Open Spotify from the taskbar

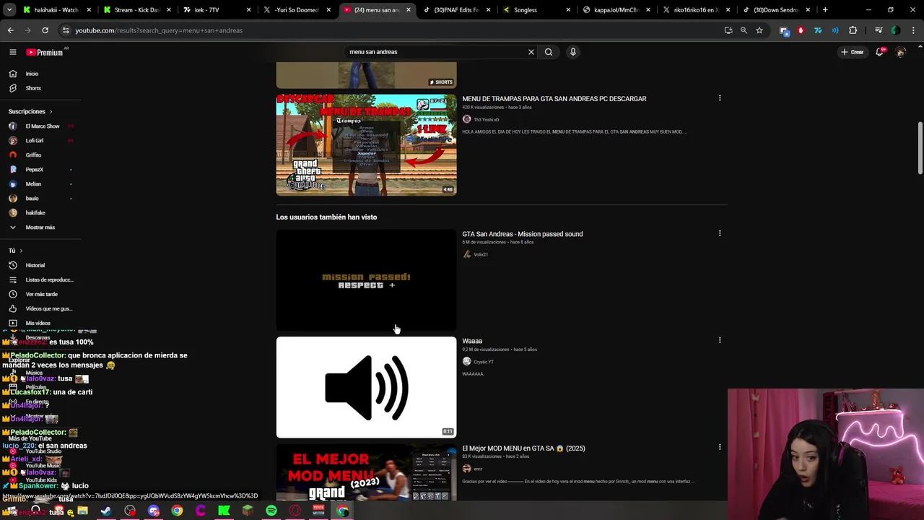(271, 511)
